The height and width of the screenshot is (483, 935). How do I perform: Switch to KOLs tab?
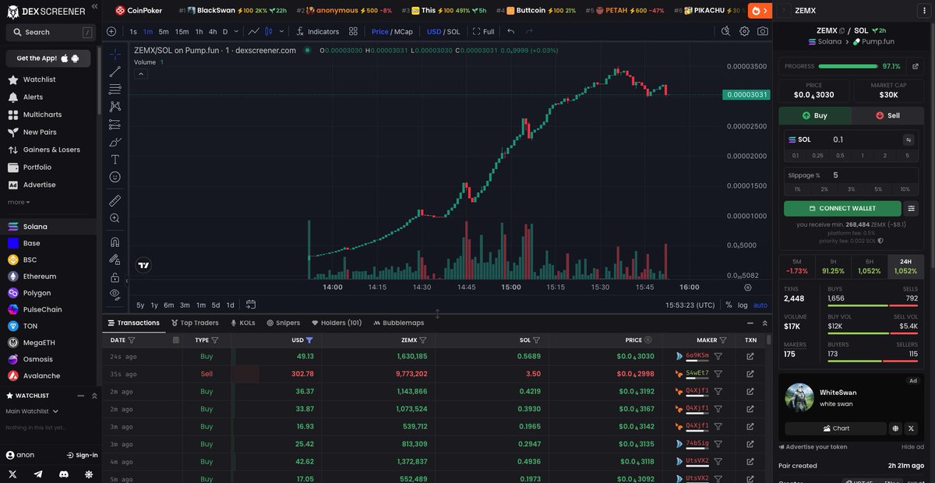pos(242,323)
